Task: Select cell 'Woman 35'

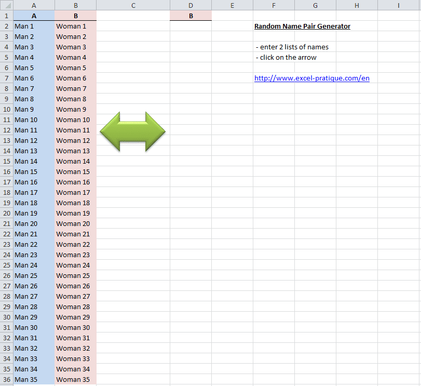Action: pos(75,380)
